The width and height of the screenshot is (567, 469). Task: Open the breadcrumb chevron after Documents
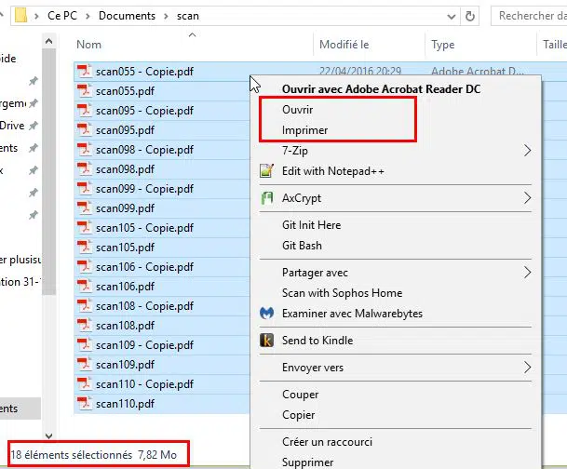166,16
